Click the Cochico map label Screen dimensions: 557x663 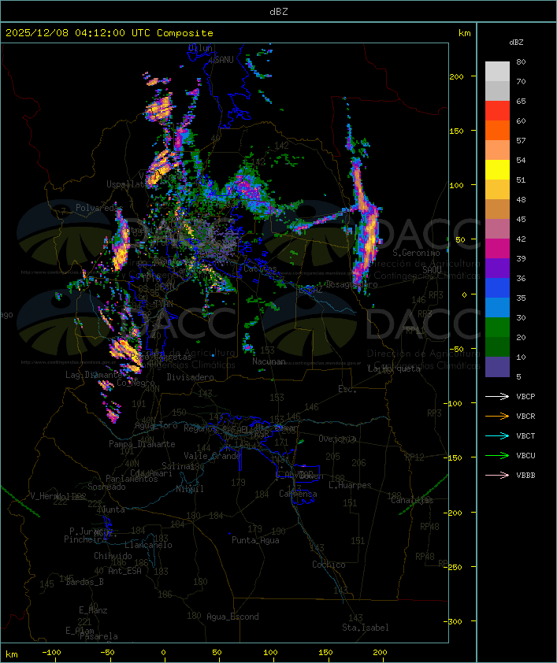(329, 565)
